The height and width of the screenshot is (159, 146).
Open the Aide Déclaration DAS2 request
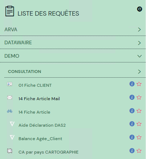coord(42,125)
